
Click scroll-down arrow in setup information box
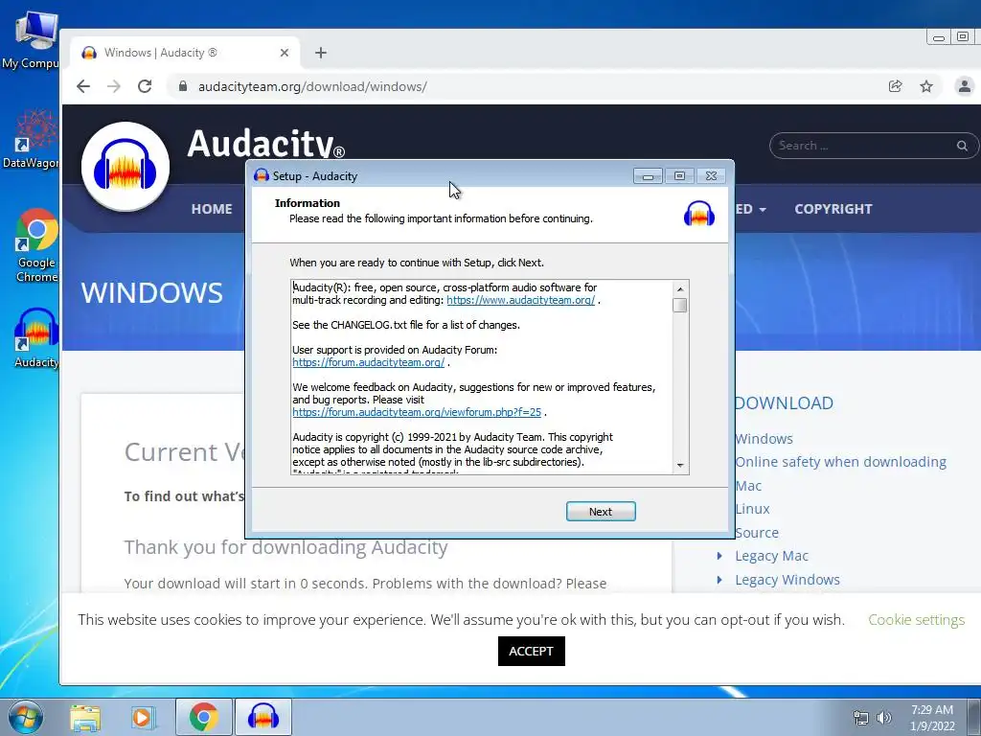[x=680, y=466]
